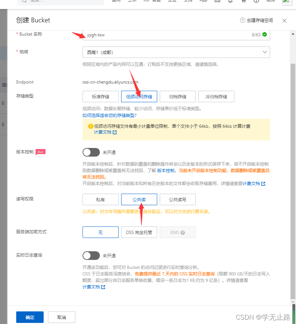Click external link icon under 实时日志查询

[103, 287]
